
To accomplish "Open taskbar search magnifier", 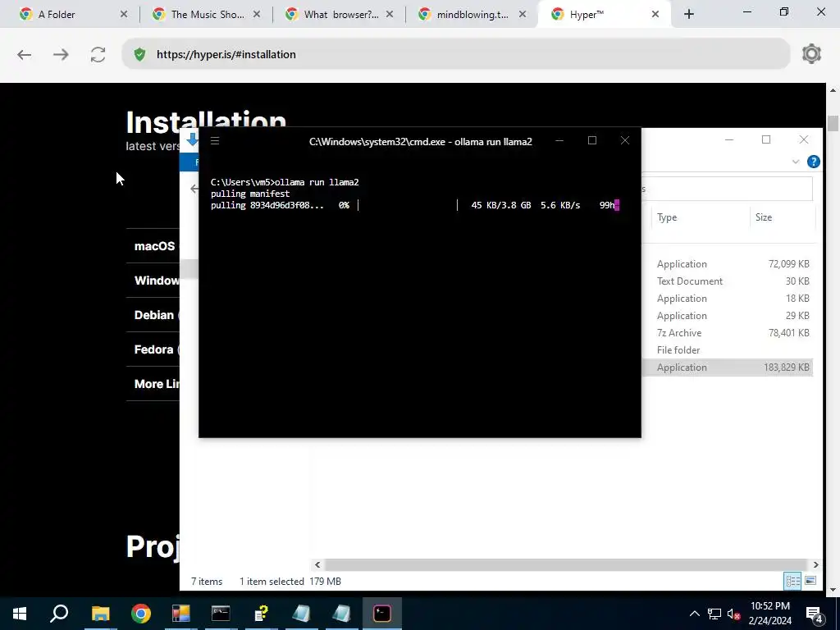I will 59,614.
